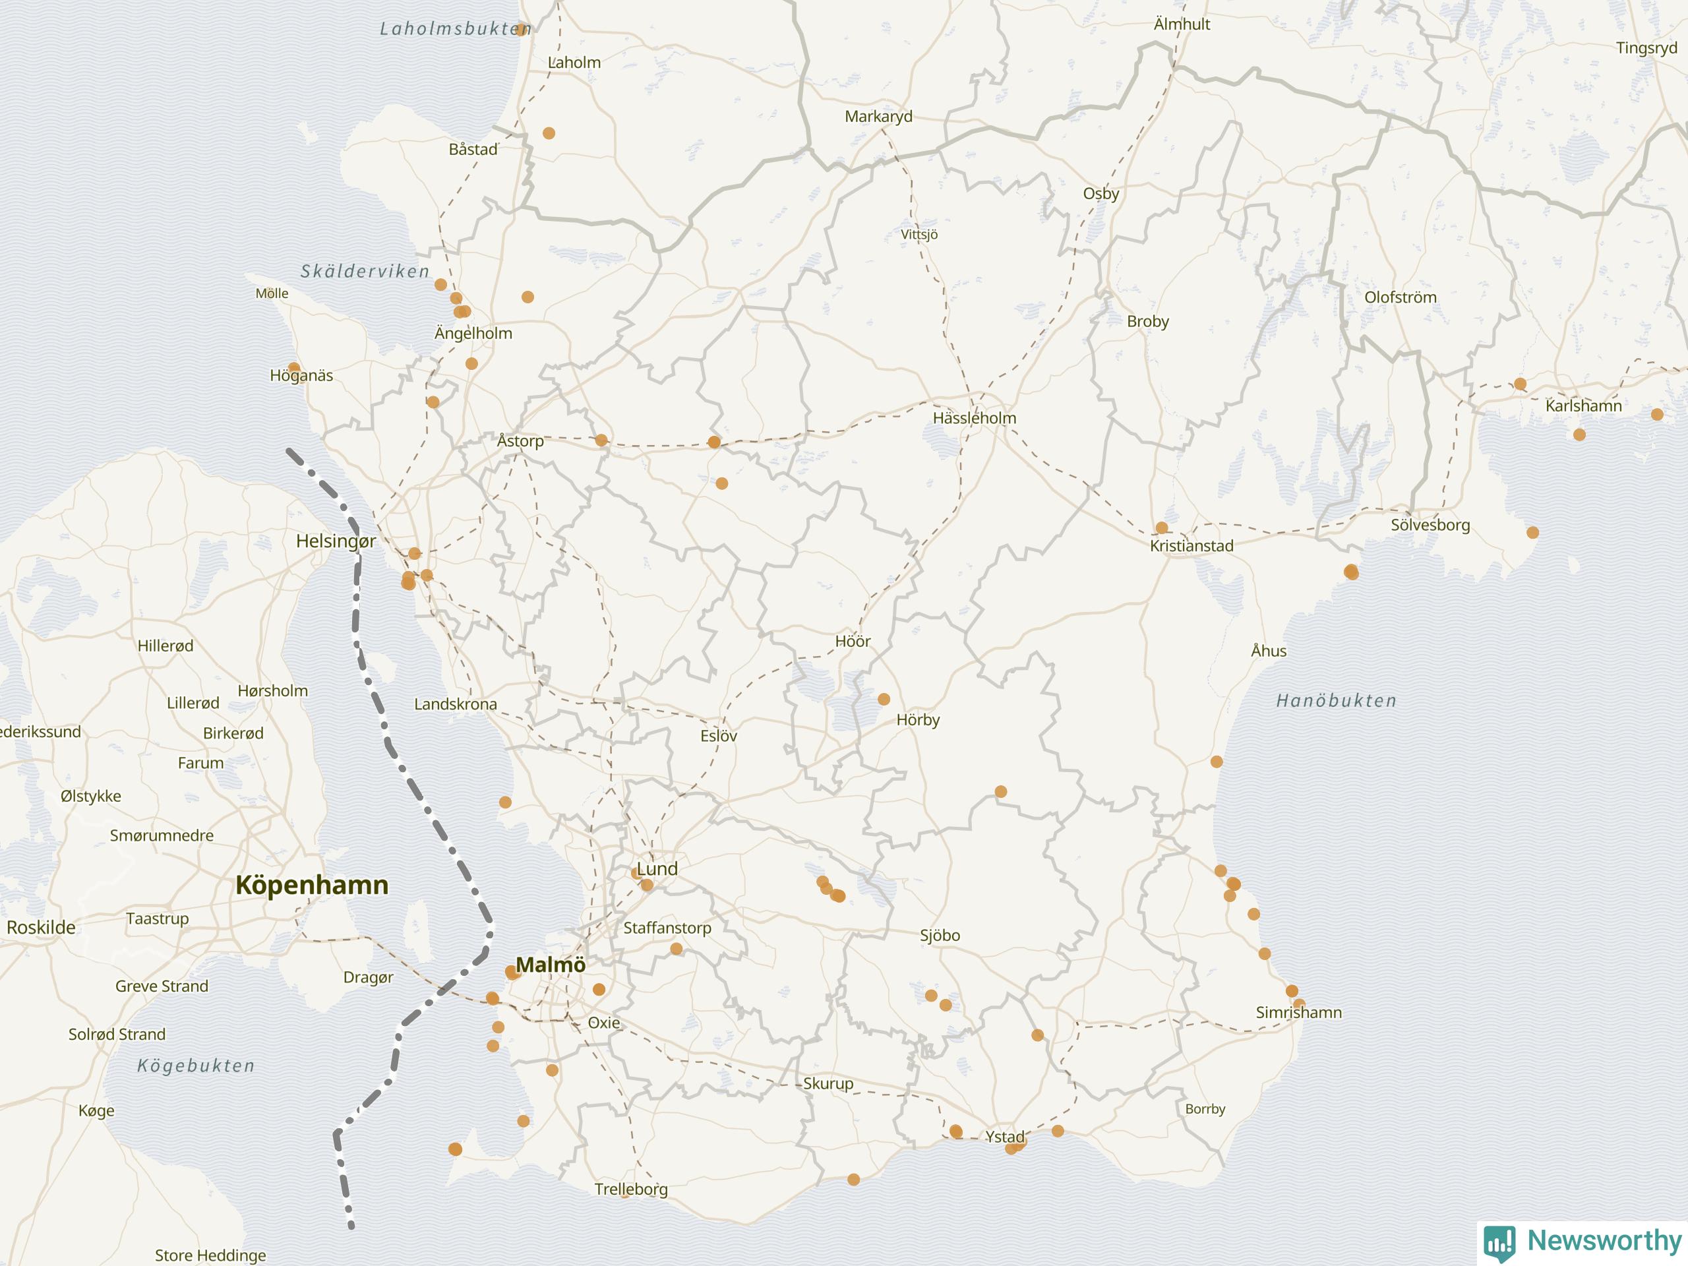Select the orange marker northwest of Kristianstad

(x=1161, y=528)
